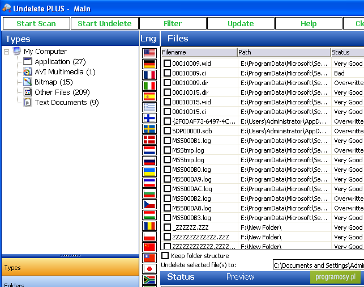Select the Danish flag language
Screen dimensions: 364x287
click(x=149, y=140)
